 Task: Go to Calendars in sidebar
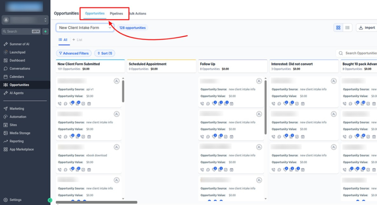[17, 77]
